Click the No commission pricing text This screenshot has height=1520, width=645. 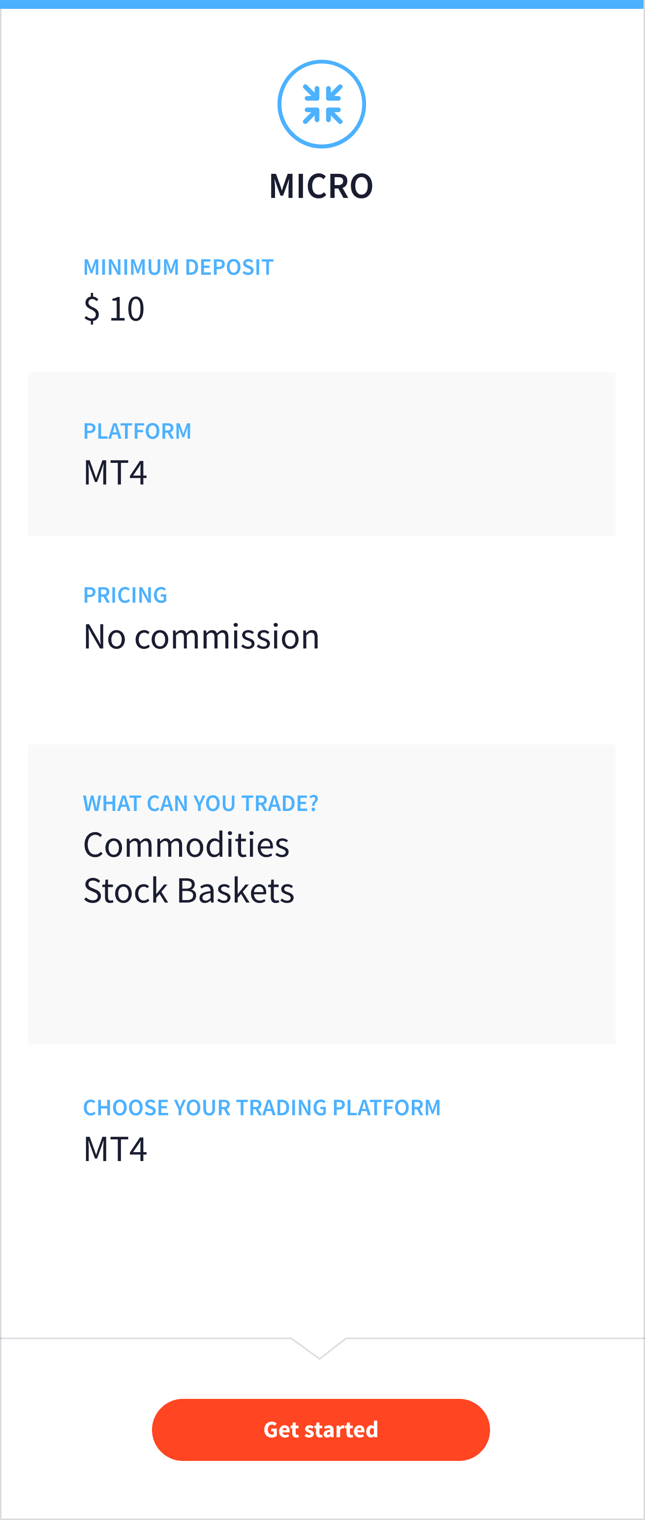(x=202, y=636)
